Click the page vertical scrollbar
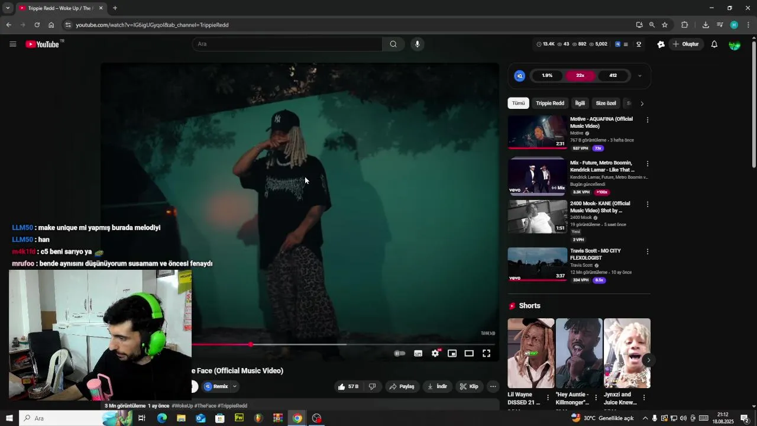Viewport: 757px width, 426px height. [753, 104]
